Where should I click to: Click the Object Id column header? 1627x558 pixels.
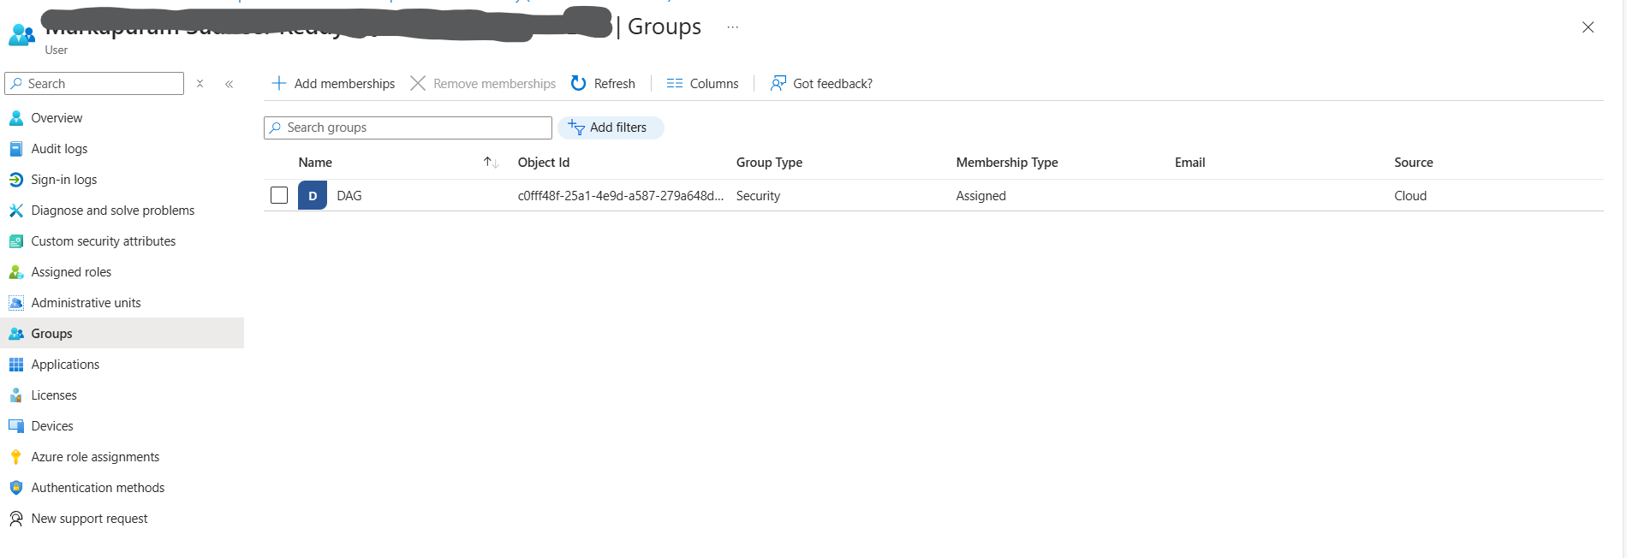[x=544, y=163]
